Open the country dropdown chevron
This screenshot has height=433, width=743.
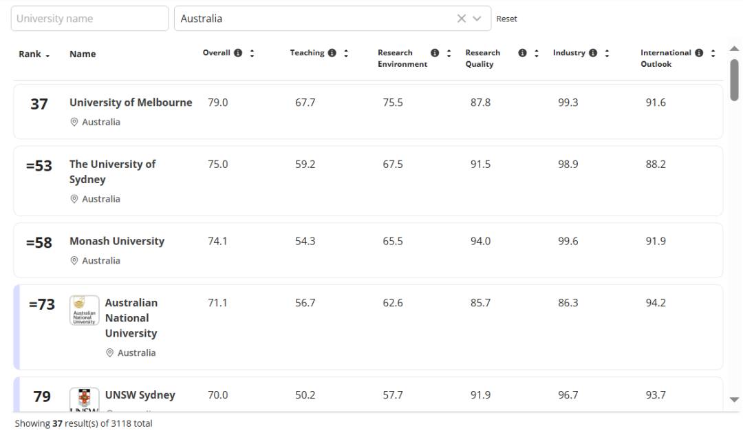click(x=477, y=19)
